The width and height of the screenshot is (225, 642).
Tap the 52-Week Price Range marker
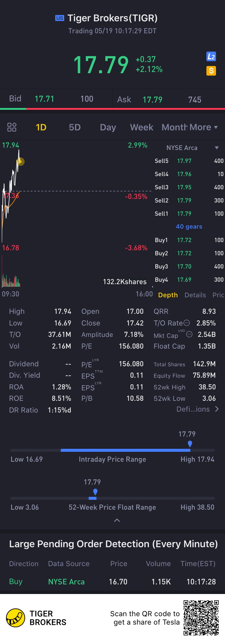[x=95, y=492]
